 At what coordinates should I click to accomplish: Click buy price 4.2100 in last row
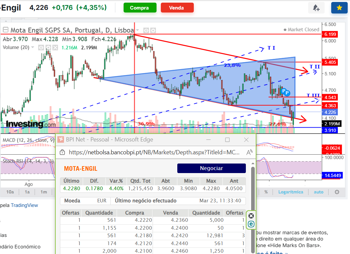(143, 251)
